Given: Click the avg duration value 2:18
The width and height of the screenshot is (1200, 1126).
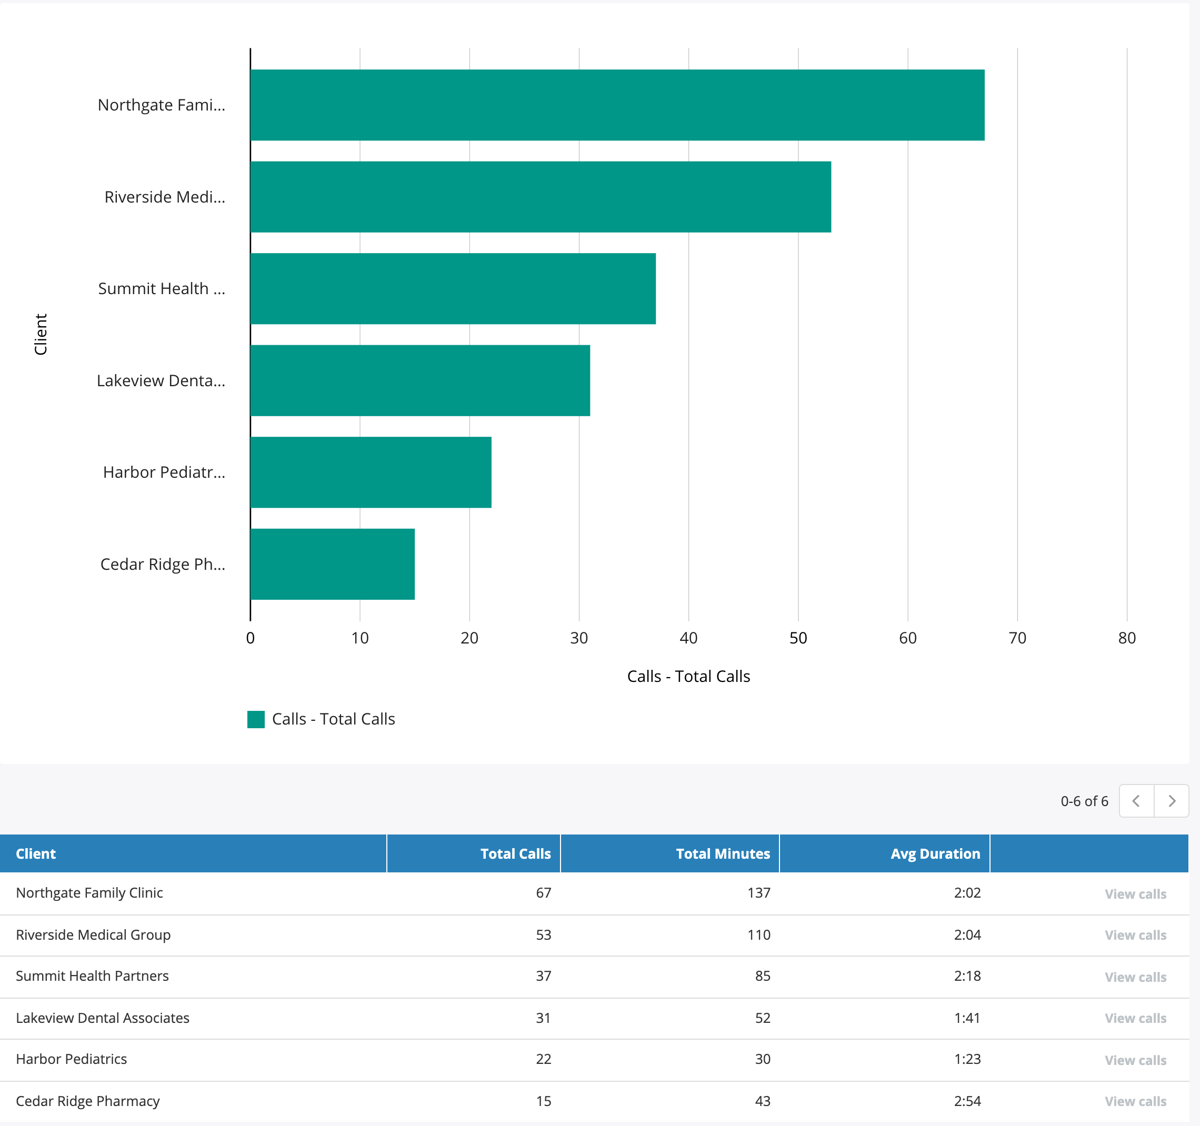Looking at the screenshot, I should (x=967, y=976).
